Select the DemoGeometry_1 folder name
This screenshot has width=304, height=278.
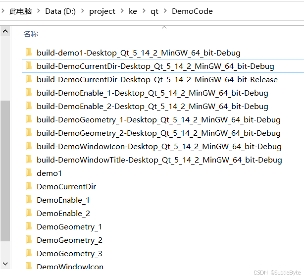[x=69, y=227]
